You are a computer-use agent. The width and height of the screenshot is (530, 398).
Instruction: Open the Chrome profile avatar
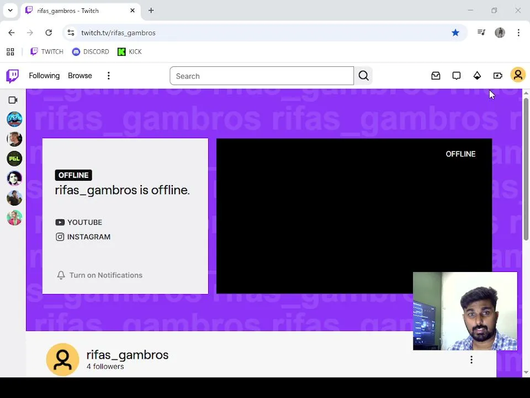[x=500, y=33]
